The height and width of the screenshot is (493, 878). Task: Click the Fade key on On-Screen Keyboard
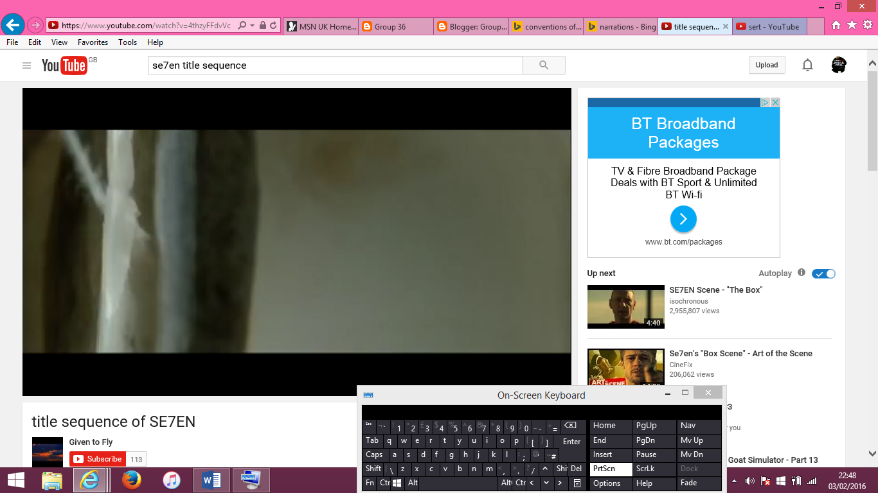699,483
